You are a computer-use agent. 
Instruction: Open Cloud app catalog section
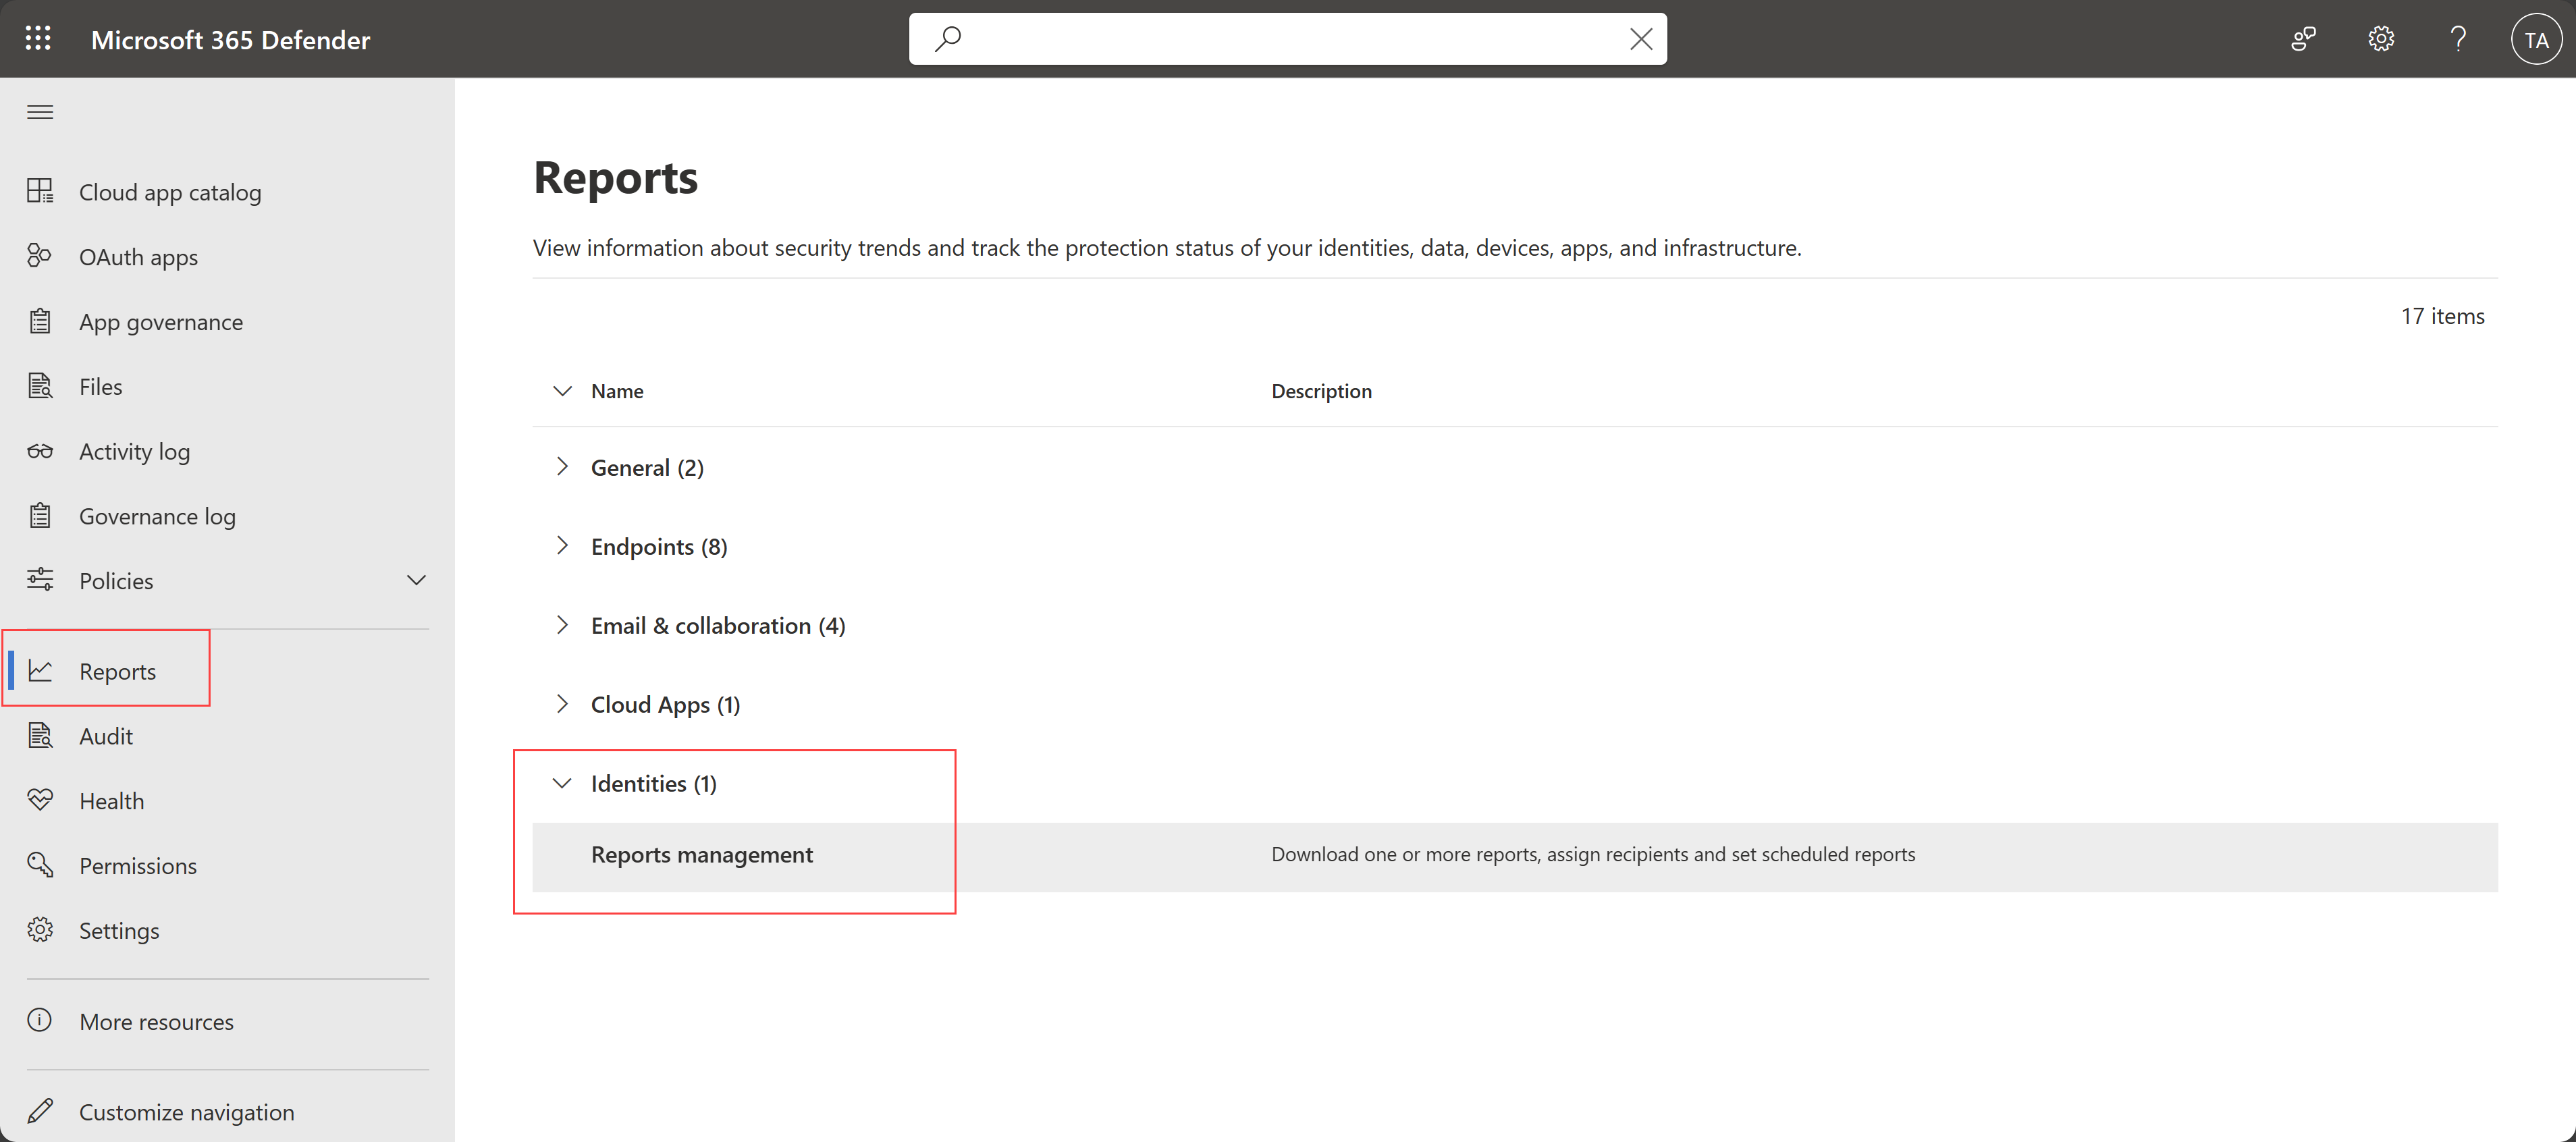pyautogui.click(x=171, y=190)
